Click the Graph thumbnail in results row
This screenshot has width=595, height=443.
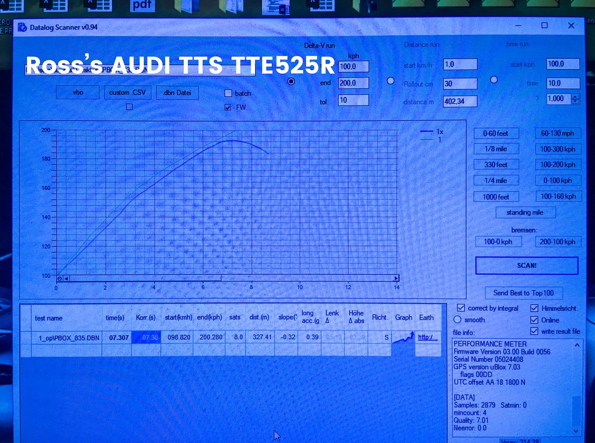[x=403, y=338]
